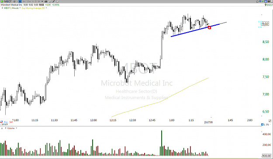Select the 1-minute timeframe button
This screenshot has height=159, width=273.
(x=20, y=1)
